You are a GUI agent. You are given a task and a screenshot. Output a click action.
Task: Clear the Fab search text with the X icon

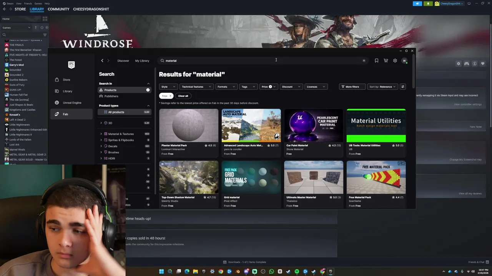(364, 61)
